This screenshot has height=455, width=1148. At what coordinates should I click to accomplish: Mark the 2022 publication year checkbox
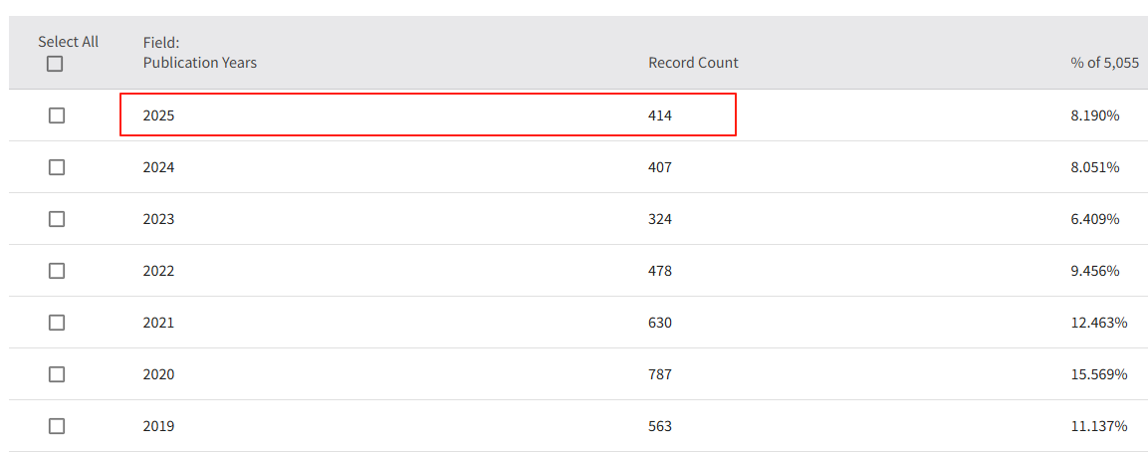pyautogui.click(x=57, y=271)
